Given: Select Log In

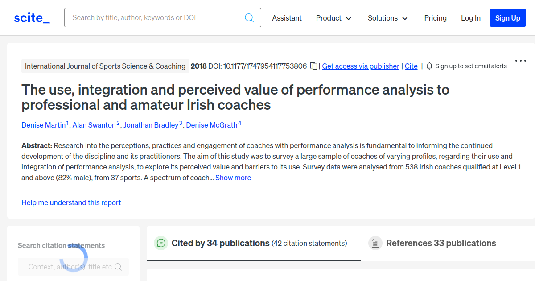Looking at the screenshot, I should click(471, 18).
